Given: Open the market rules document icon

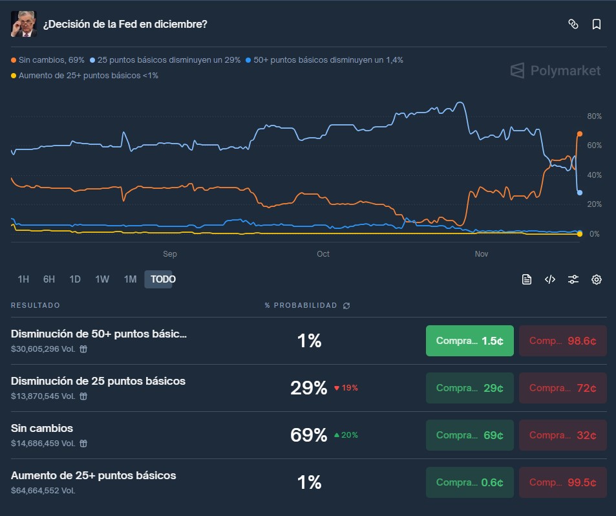Looking at the screenshot, I should [527, 279].
